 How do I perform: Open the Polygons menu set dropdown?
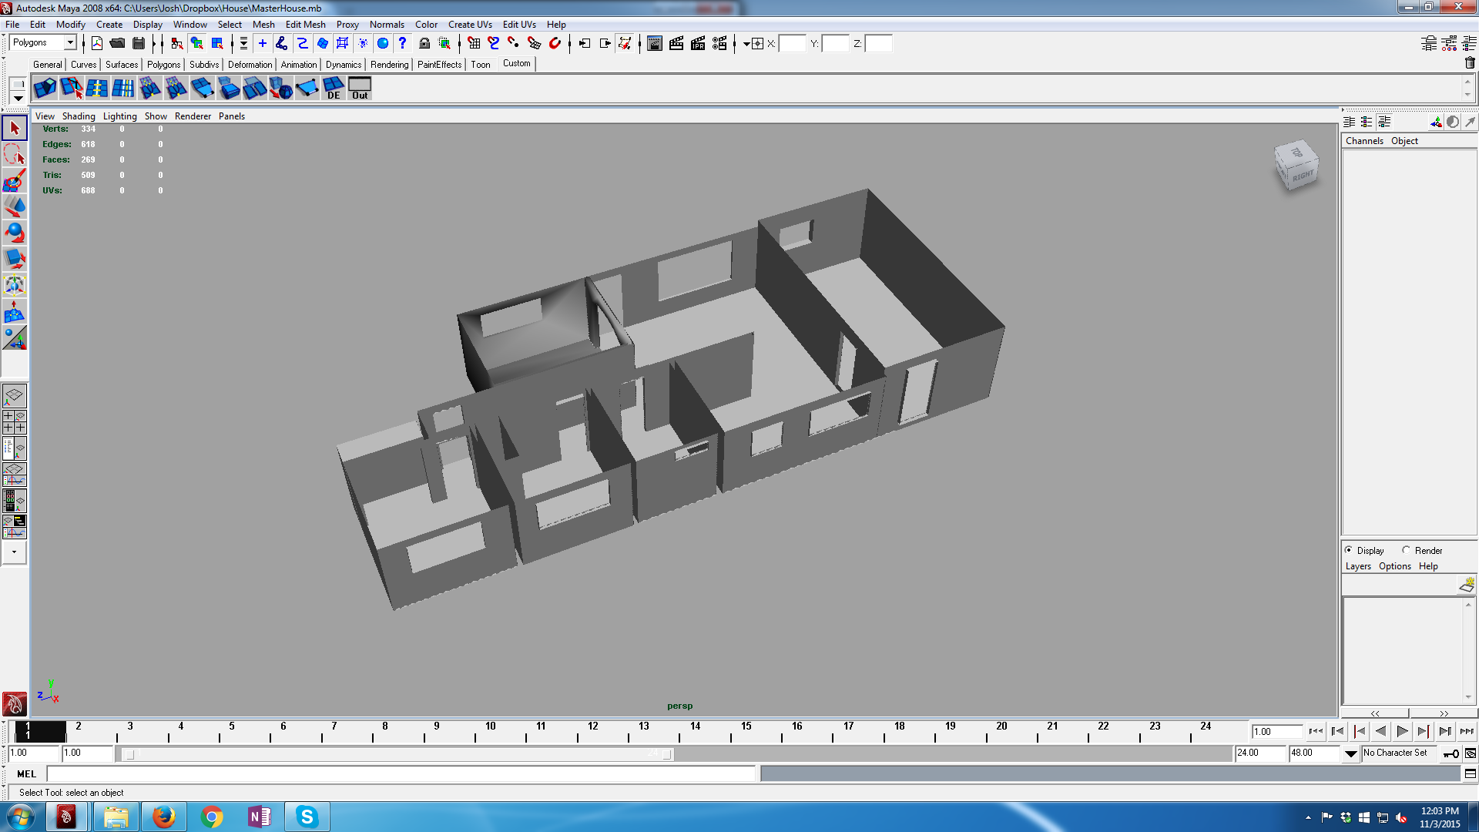click(x=70, y=42)
